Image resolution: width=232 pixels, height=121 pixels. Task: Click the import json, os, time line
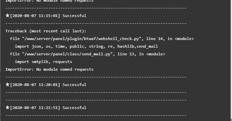(86, 46)
